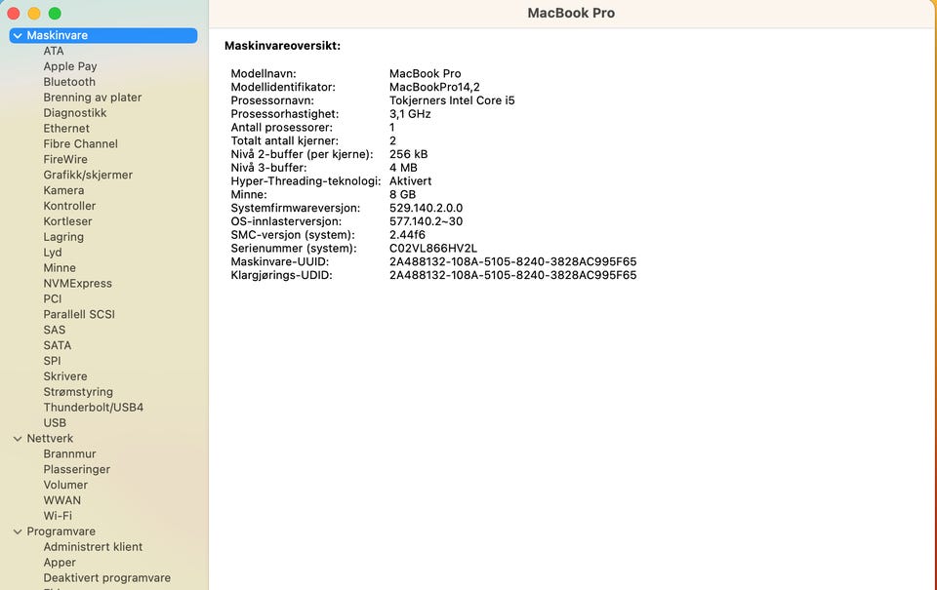This screenshot has width=937, height=590.
Task: Open Wi-Fi network info
Action: [x=58, y=517]
